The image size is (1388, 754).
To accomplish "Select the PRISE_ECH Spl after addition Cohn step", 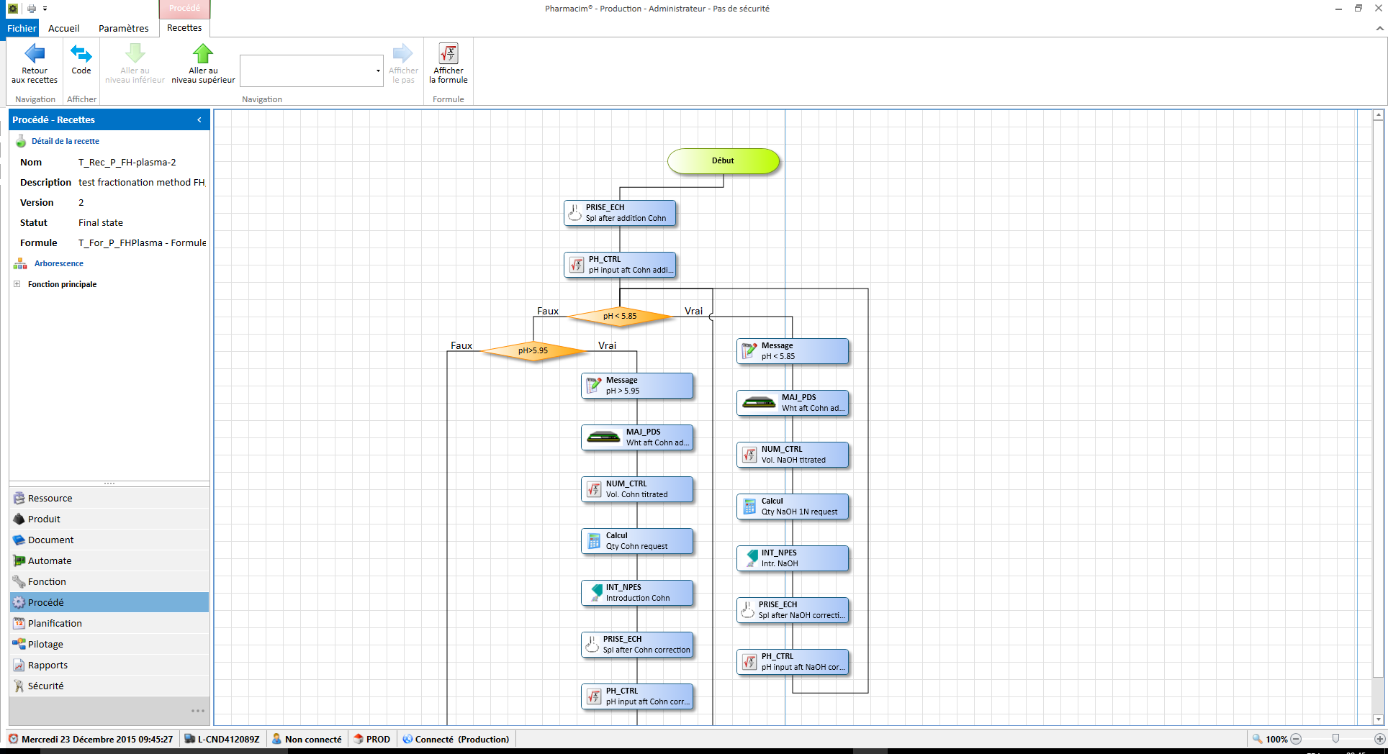I will (620, 213).
